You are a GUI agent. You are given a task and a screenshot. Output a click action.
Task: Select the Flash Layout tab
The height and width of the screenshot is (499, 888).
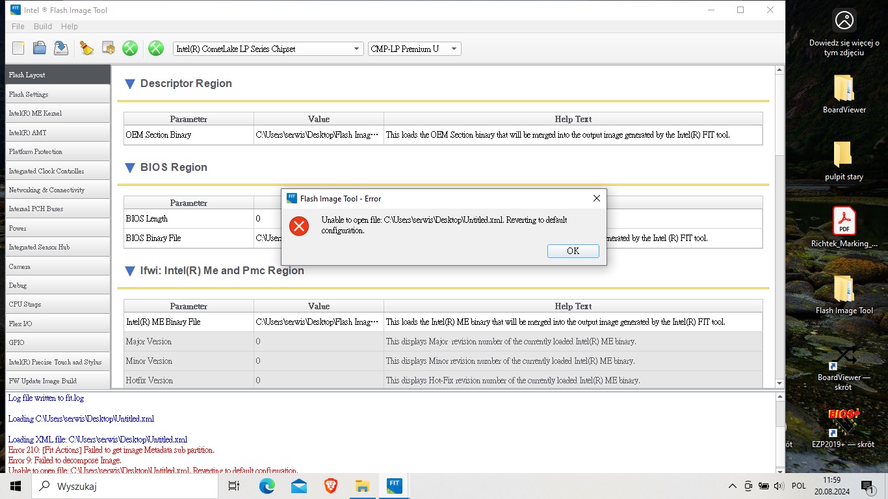click(58, 75)
